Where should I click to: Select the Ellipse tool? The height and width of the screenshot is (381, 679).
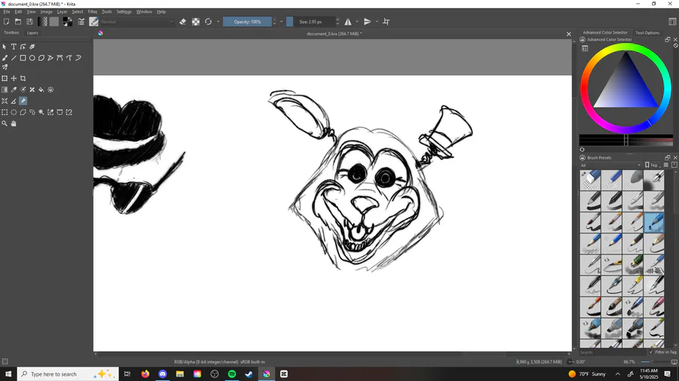[x=32, y=58]
